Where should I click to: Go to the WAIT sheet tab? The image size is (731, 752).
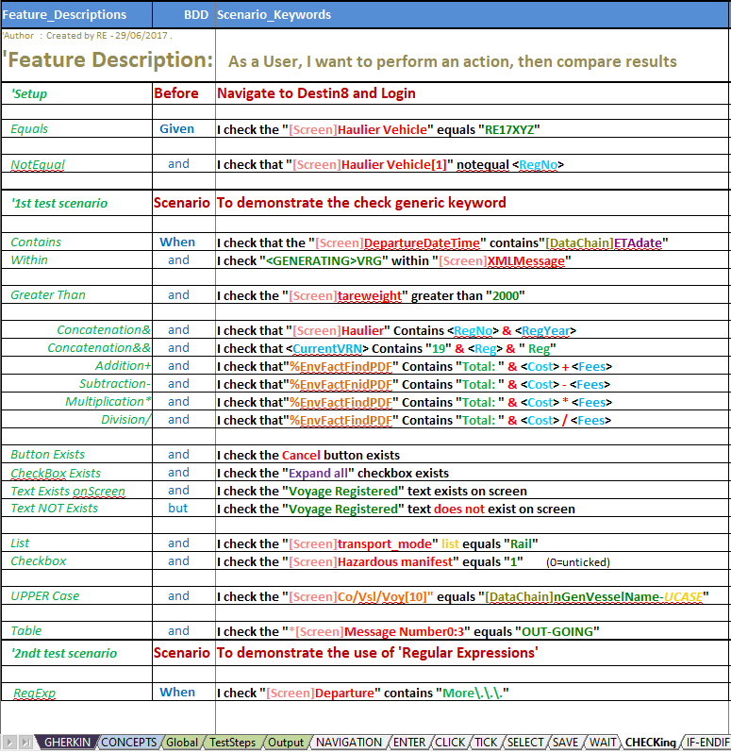(603, 743)
